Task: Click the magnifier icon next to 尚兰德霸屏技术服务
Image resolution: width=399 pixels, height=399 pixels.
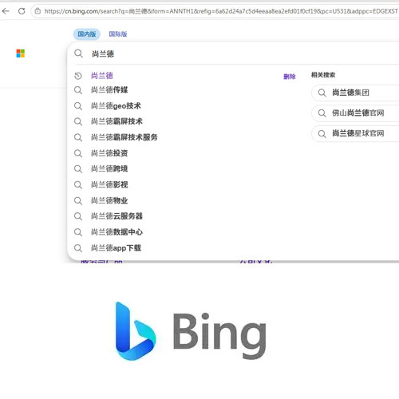Action: click(78, 137)
